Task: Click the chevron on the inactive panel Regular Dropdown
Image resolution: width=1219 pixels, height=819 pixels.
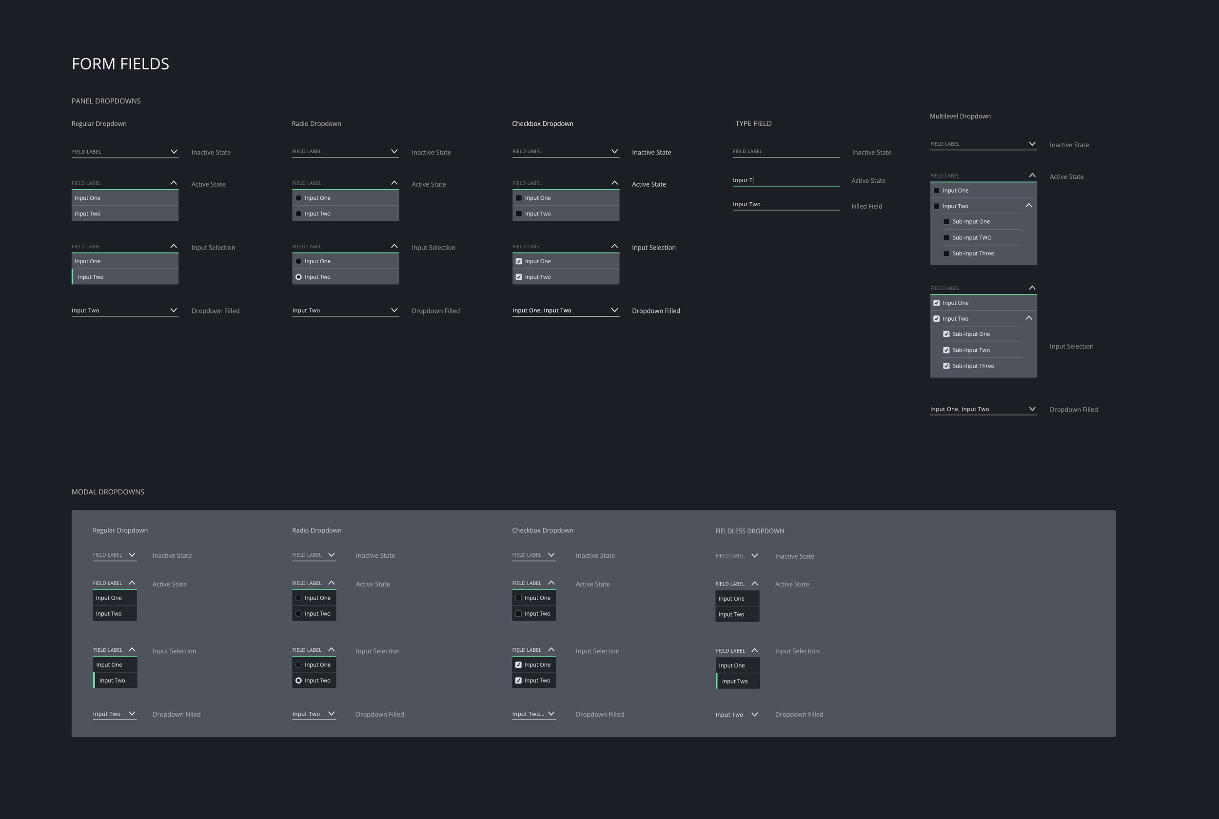Action: pyautogui.click(x=174, y=152)
